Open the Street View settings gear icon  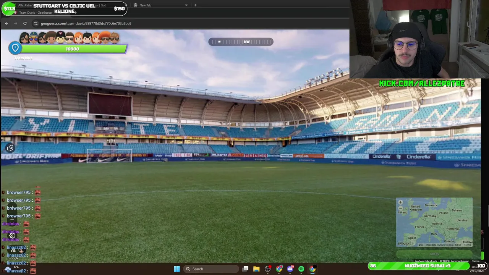tap(12, 236)
